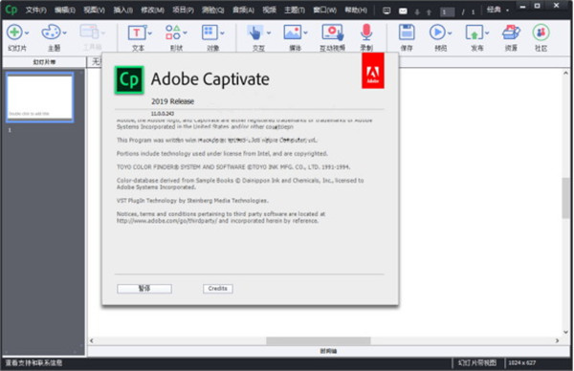This screenshot has height=371, width=574.
Task: Open the 音频(A) menu
Action: click(243, 10)
